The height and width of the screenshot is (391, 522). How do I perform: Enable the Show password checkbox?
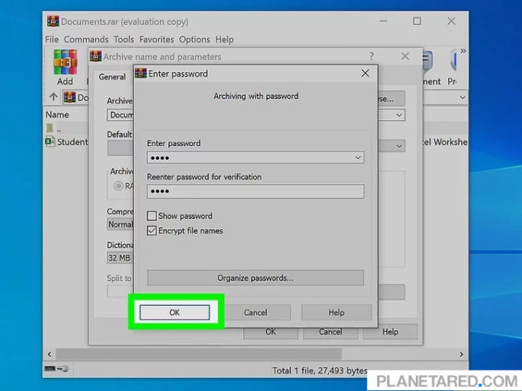coord(152,216)
